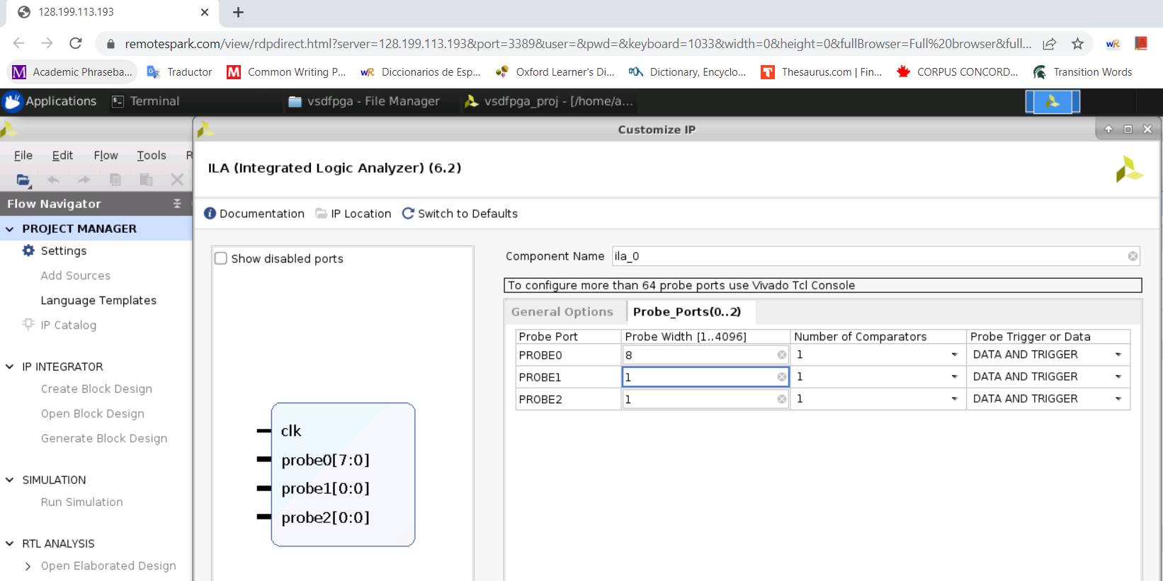Switch to the General Options tab

point(562,312)
